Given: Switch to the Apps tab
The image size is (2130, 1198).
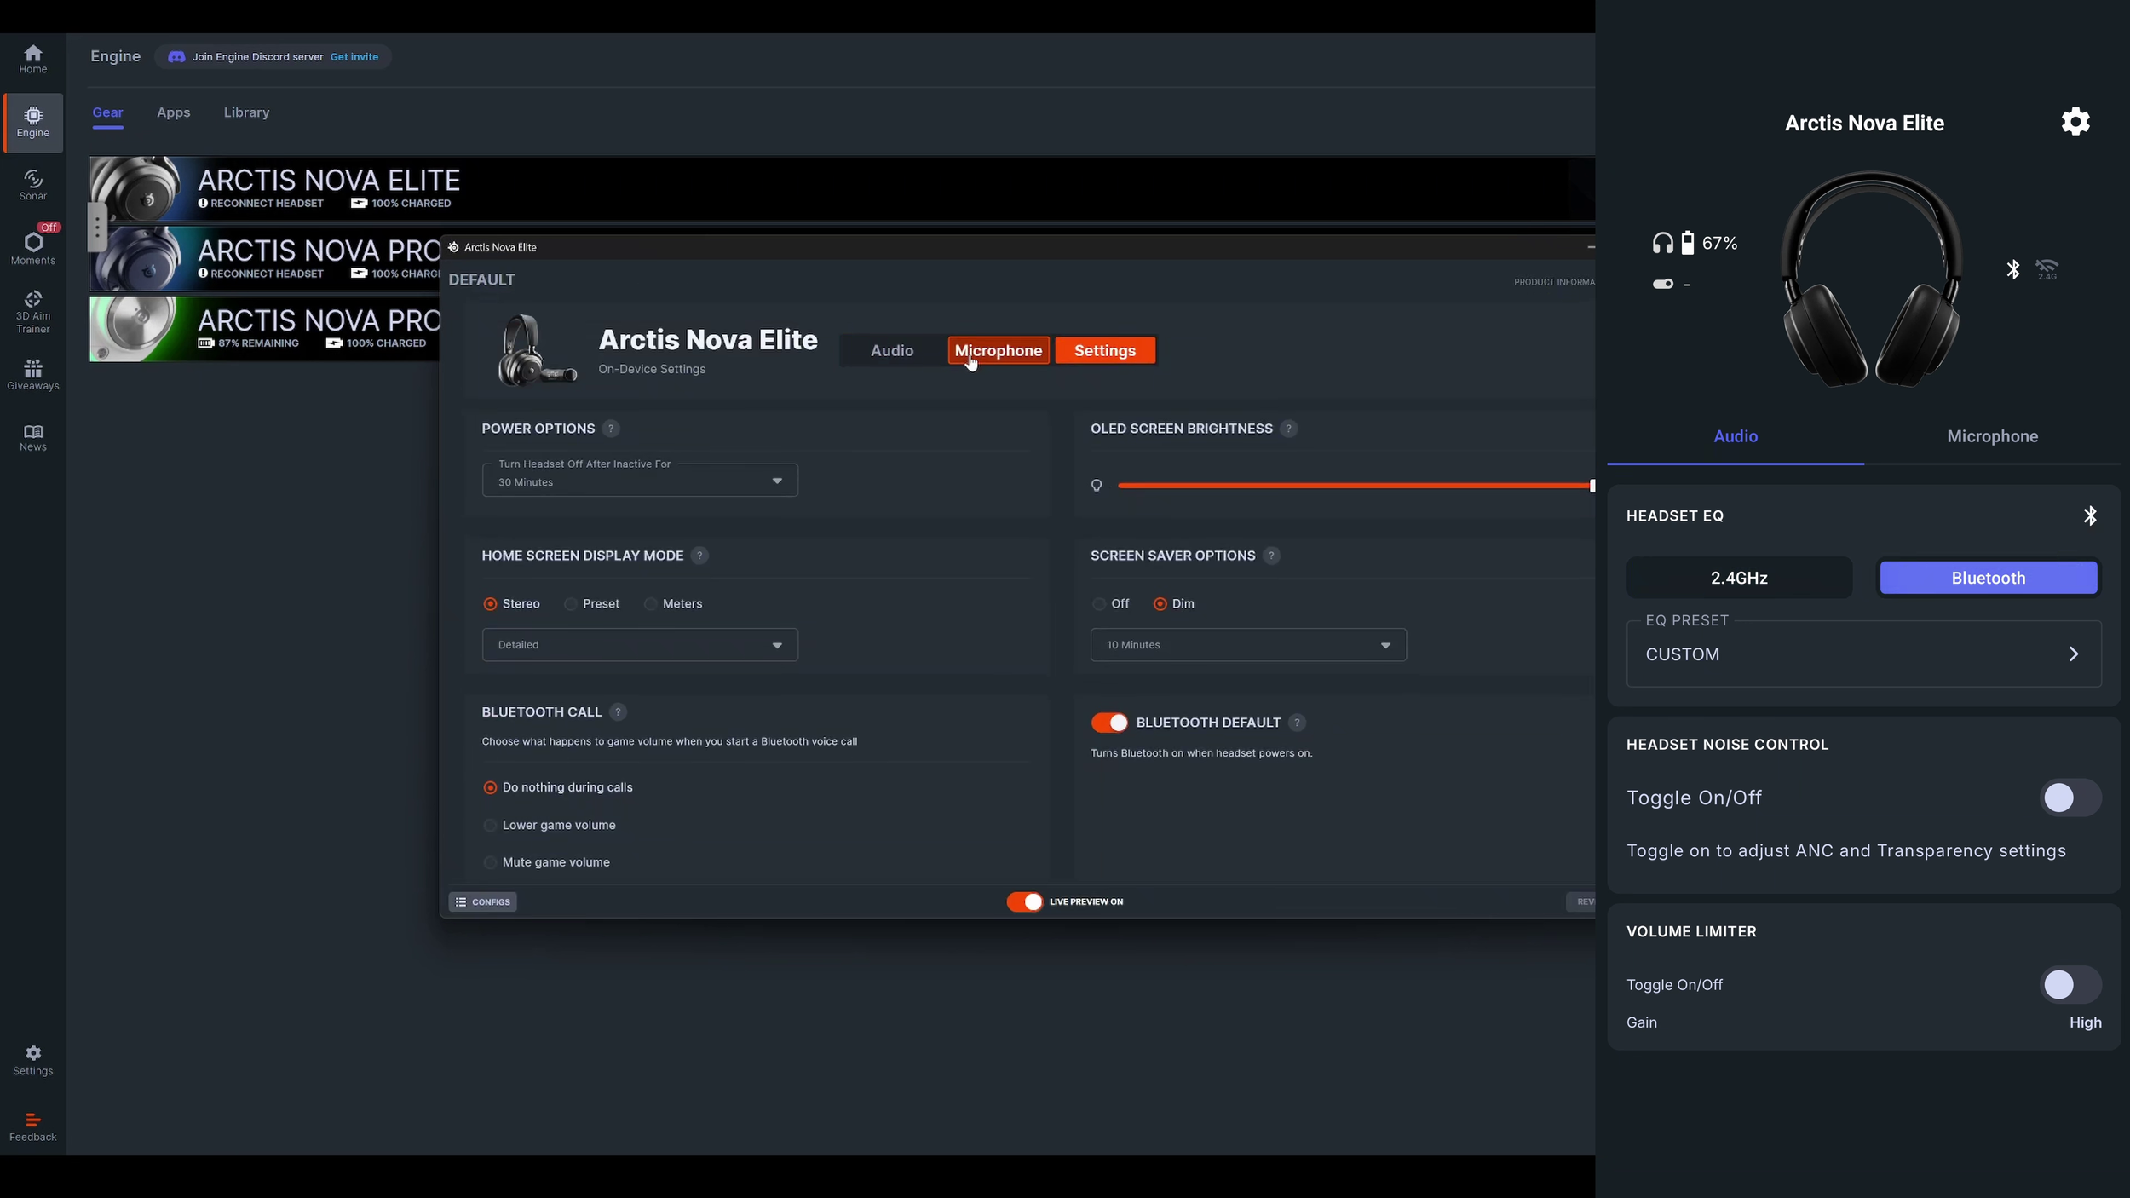Looking at the screenshot, I should point(173,112).
